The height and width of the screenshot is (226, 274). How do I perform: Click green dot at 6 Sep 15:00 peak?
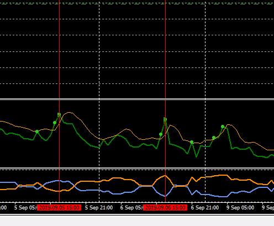(x=165, y=119)
